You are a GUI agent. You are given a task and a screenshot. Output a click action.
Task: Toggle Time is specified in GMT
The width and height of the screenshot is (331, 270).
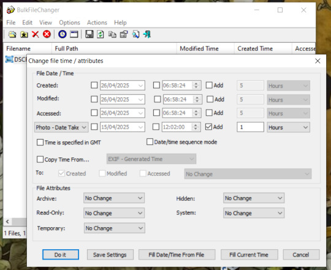[40, 142]
